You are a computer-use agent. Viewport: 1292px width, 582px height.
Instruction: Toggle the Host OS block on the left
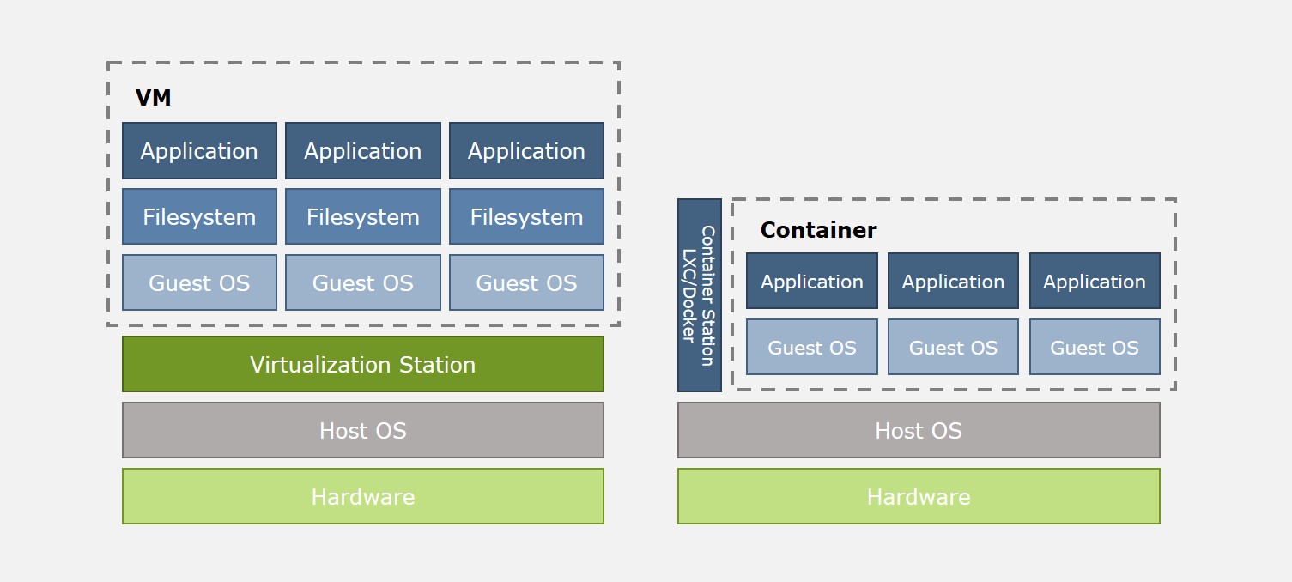tap(362, 430)
